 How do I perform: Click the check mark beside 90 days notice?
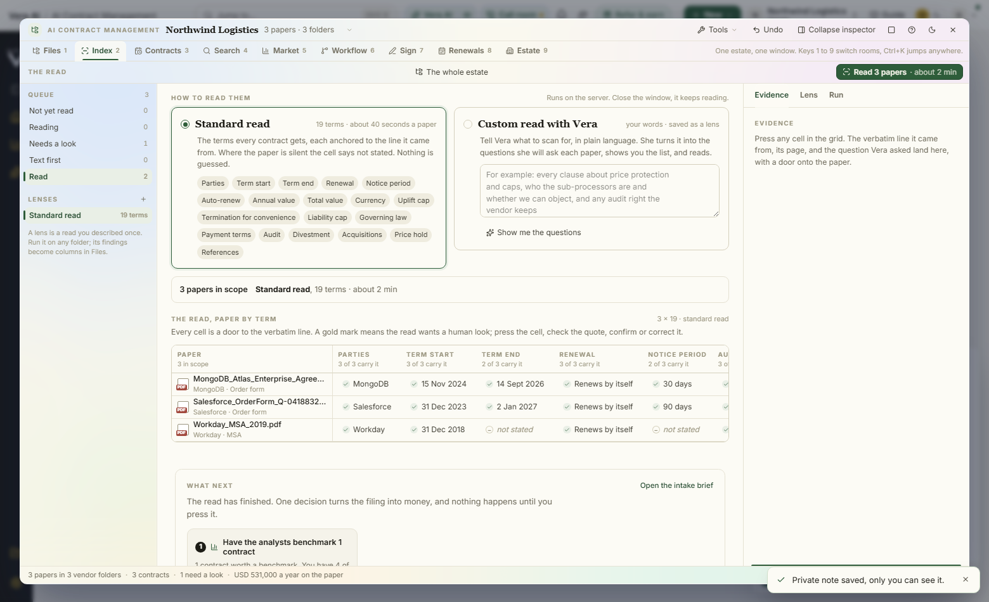tap(656, 407)
